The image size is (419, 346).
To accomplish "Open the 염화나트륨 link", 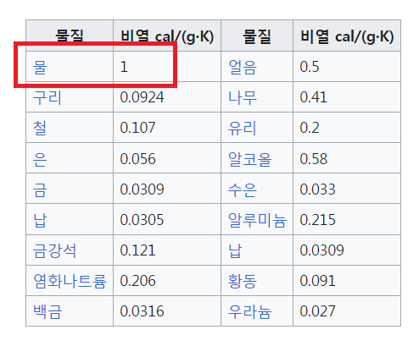I will click(x=70, y=281).
